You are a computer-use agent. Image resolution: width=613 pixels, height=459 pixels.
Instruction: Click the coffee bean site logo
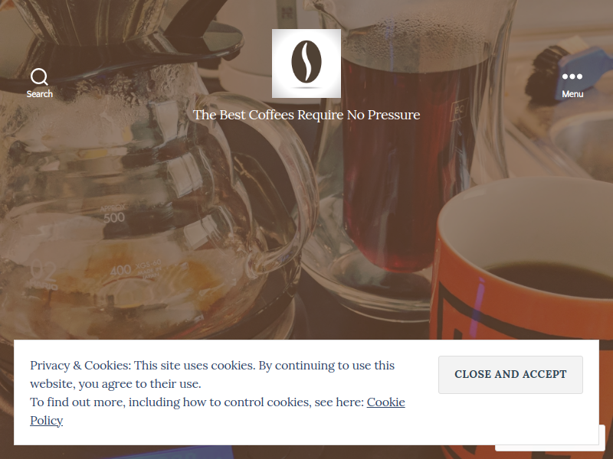pos(306,62)
